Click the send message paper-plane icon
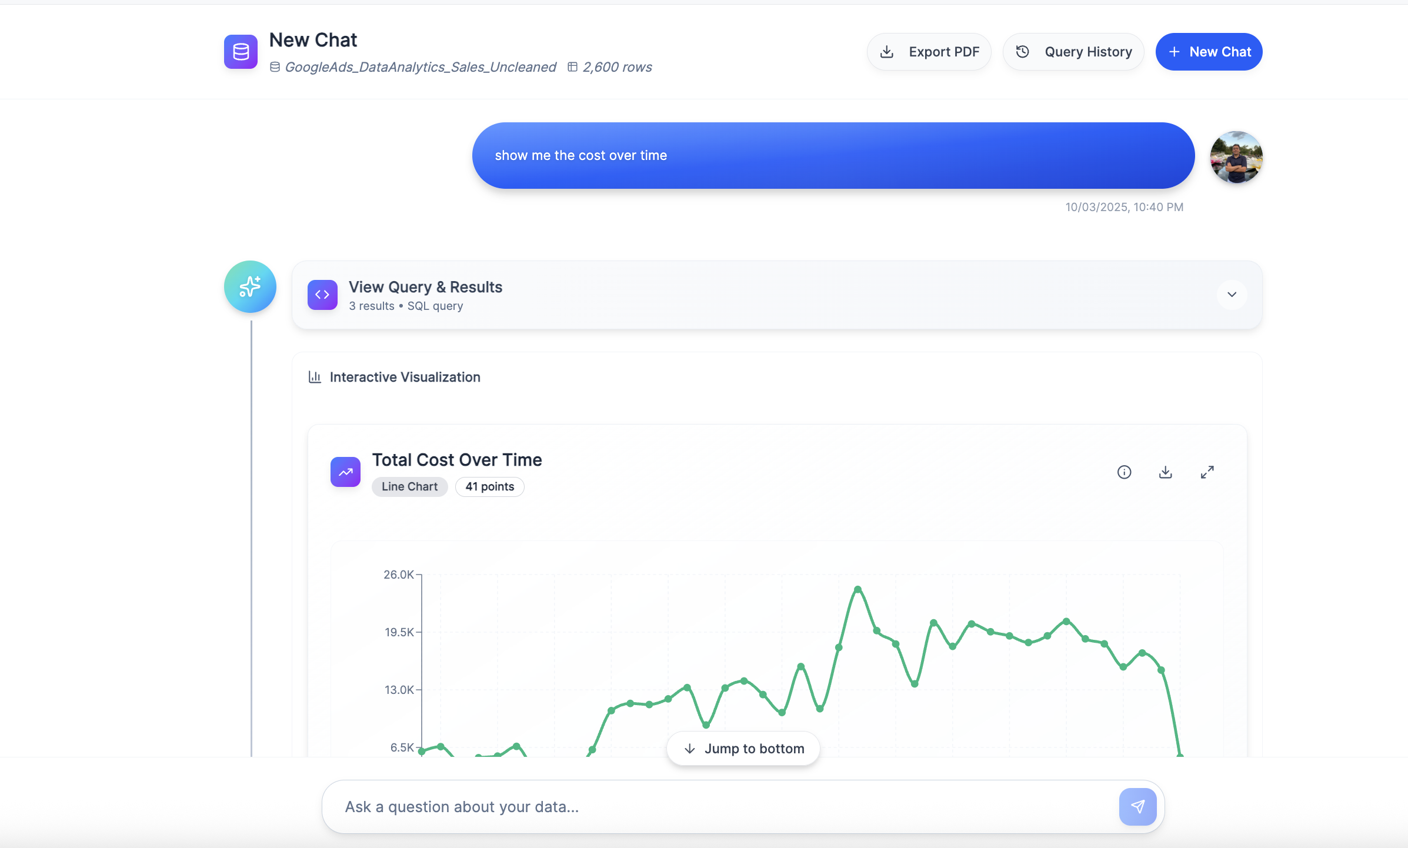Viewport: 1408px width, 848px height. coord(1137,806)
